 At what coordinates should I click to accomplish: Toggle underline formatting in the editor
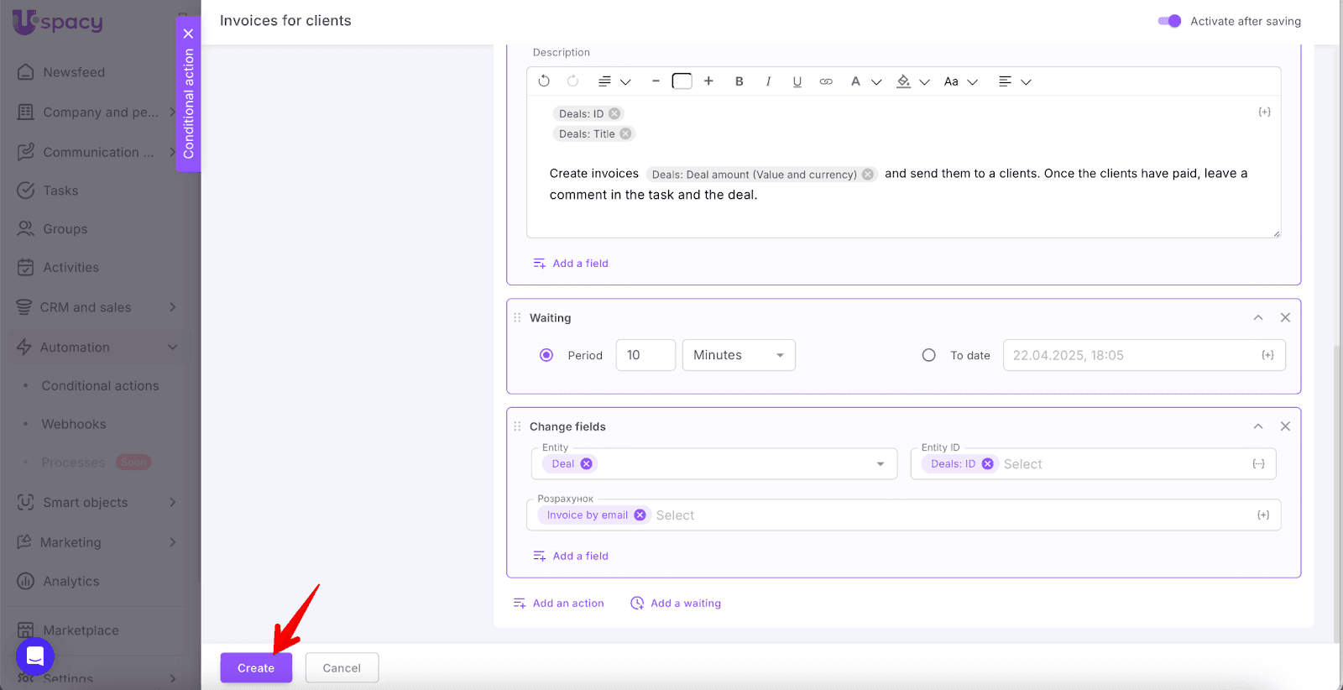click(797, 81)
